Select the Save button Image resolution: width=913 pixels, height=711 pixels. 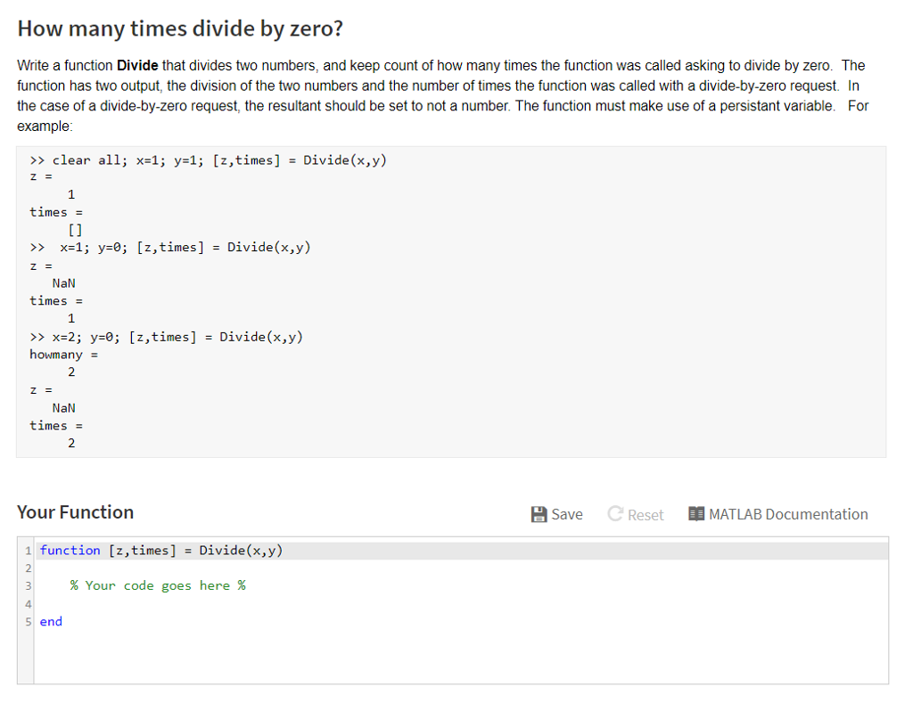pyautogui.click(x=556, y=514)
